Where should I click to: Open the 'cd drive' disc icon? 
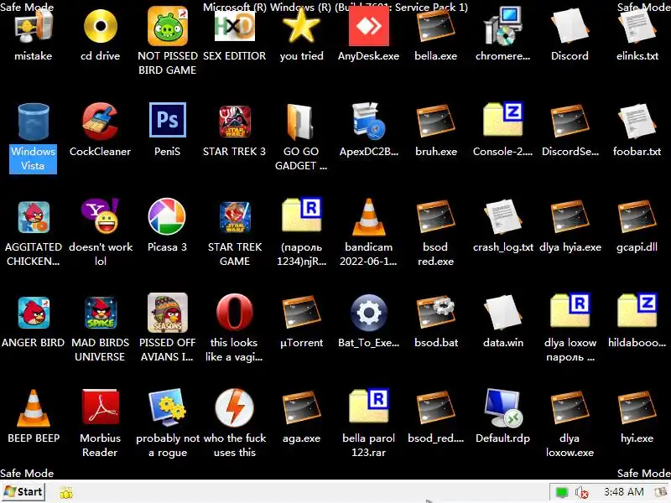(100, 27)
